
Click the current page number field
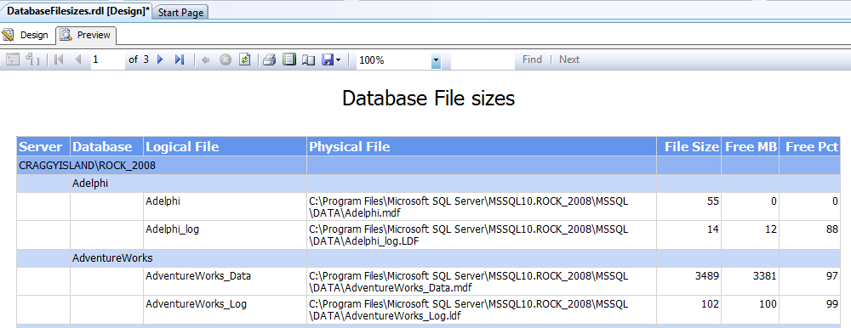pos(107,59)
